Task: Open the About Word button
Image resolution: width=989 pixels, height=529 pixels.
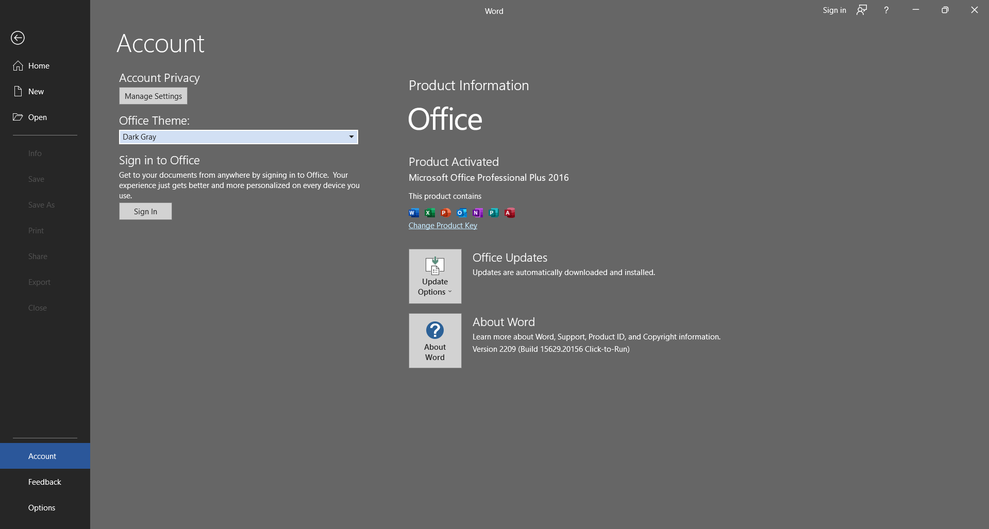Action: [435, 340]
